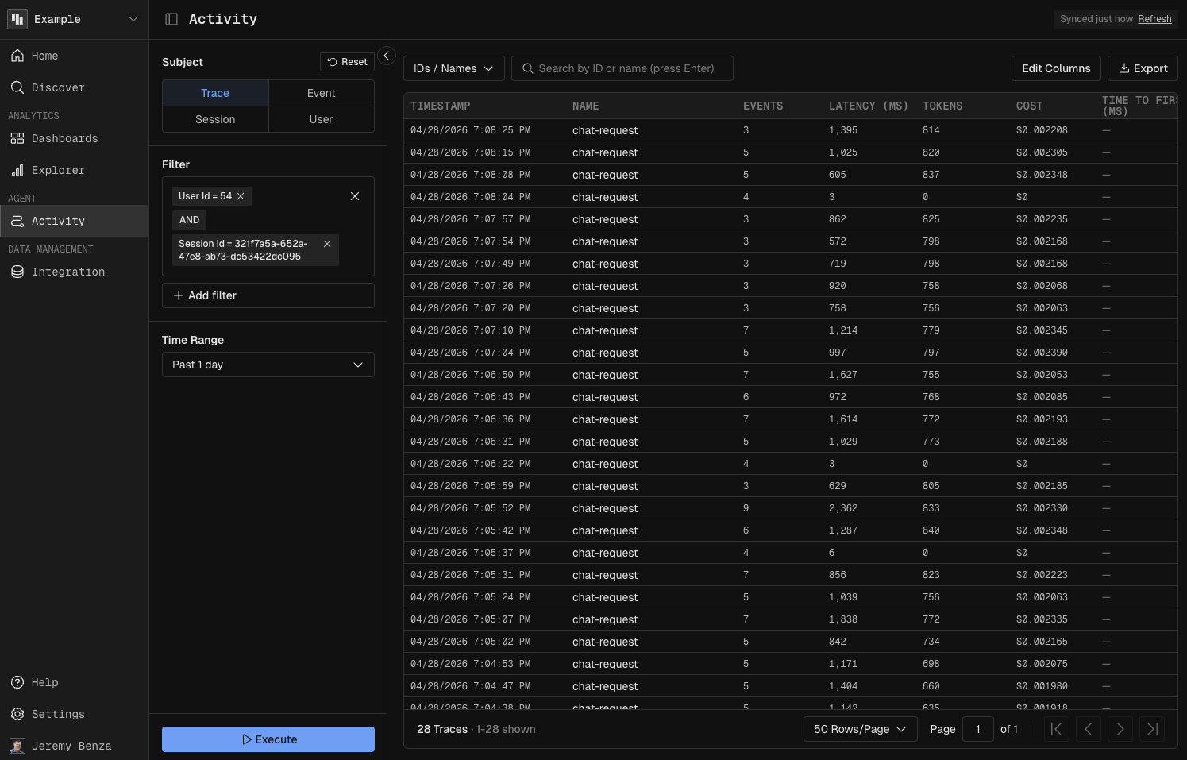
Task: Go to the previous page arrow
Action: click(x=1088, y=729)
